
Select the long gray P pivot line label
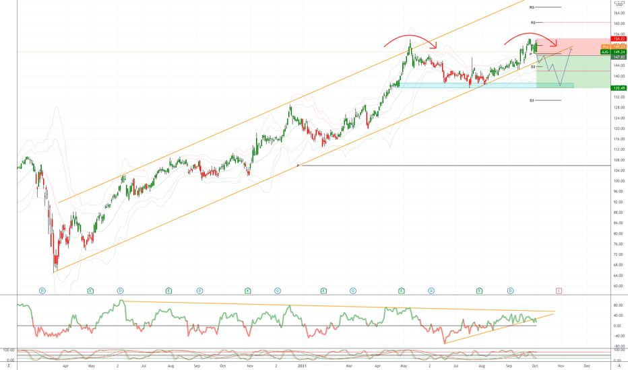point(298,165)
